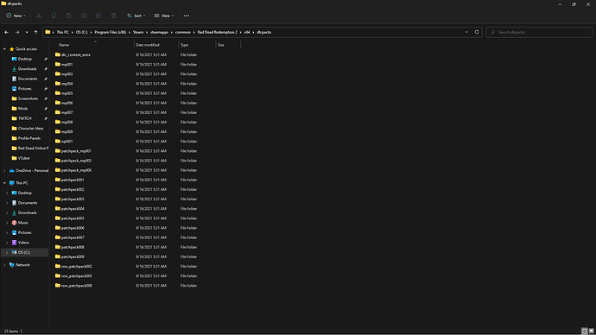Open Mods folder in Quick access
Image resolution: width=596 pixels, height=335 pixels.
click(22, 109)
